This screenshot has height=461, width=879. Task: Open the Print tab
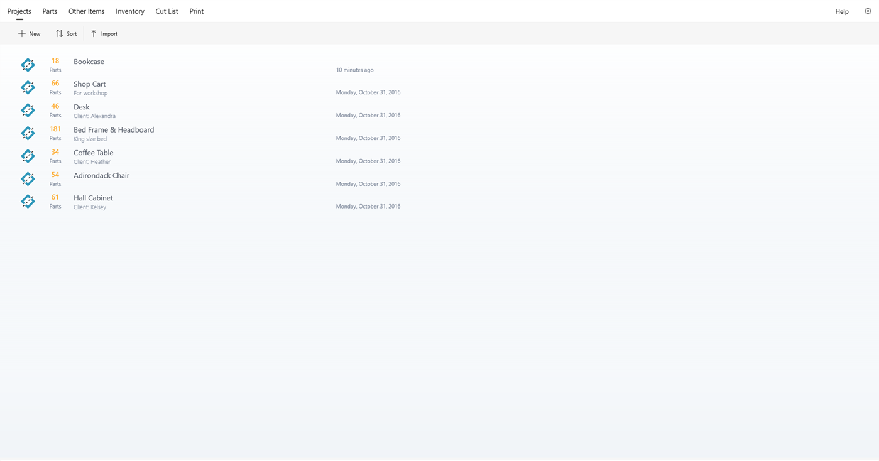point(196,11)
